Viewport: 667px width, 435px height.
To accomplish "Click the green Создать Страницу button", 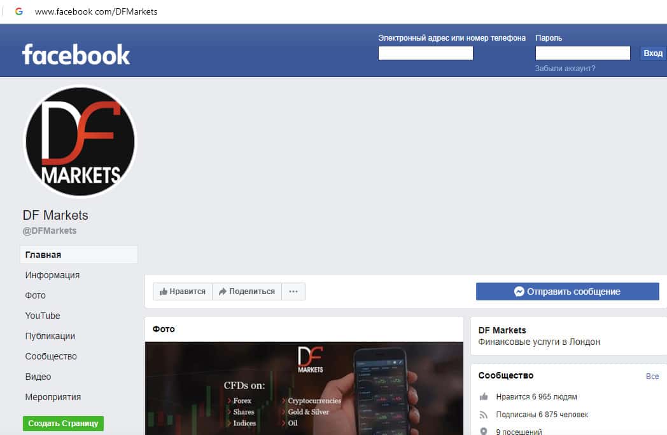I will (x=63, y=423).
